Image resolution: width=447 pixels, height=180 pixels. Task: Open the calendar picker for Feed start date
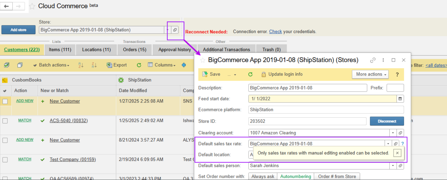tap(400, 99)
